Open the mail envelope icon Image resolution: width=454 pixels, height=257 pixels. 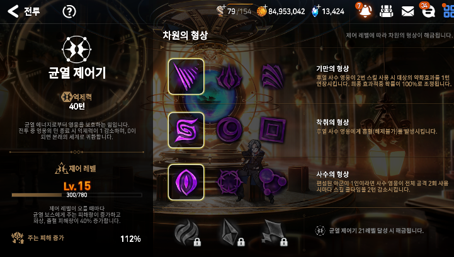407,11
